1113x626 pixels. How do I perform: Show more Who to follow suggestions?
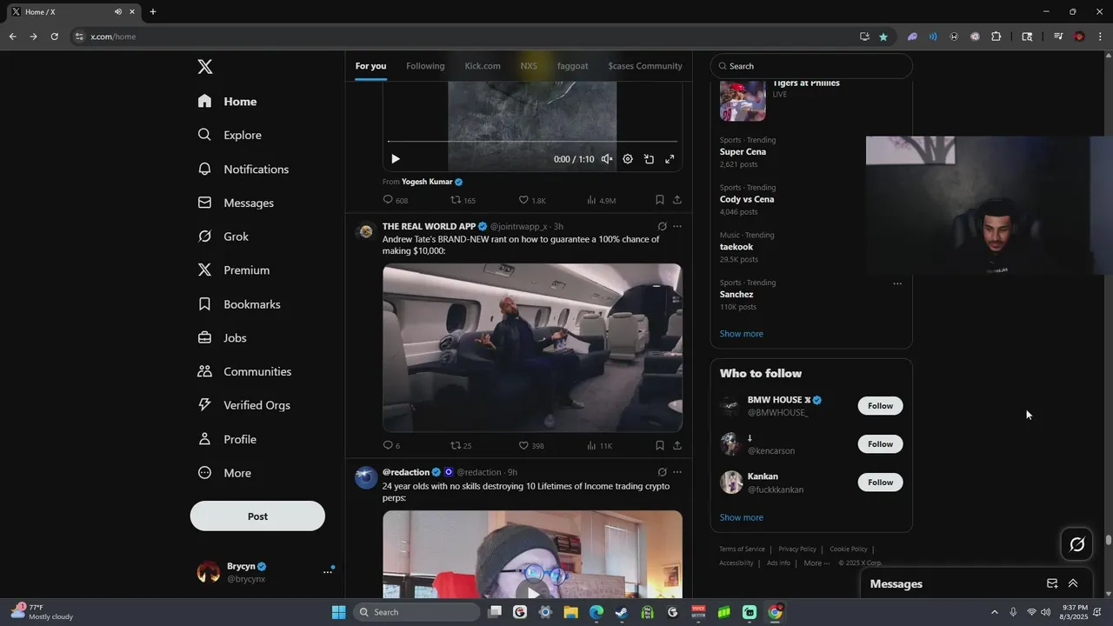[741, 517]
